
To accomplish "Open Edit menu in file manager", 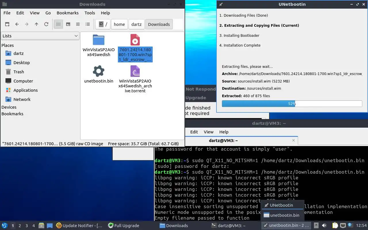I will [x=20, y=13].
